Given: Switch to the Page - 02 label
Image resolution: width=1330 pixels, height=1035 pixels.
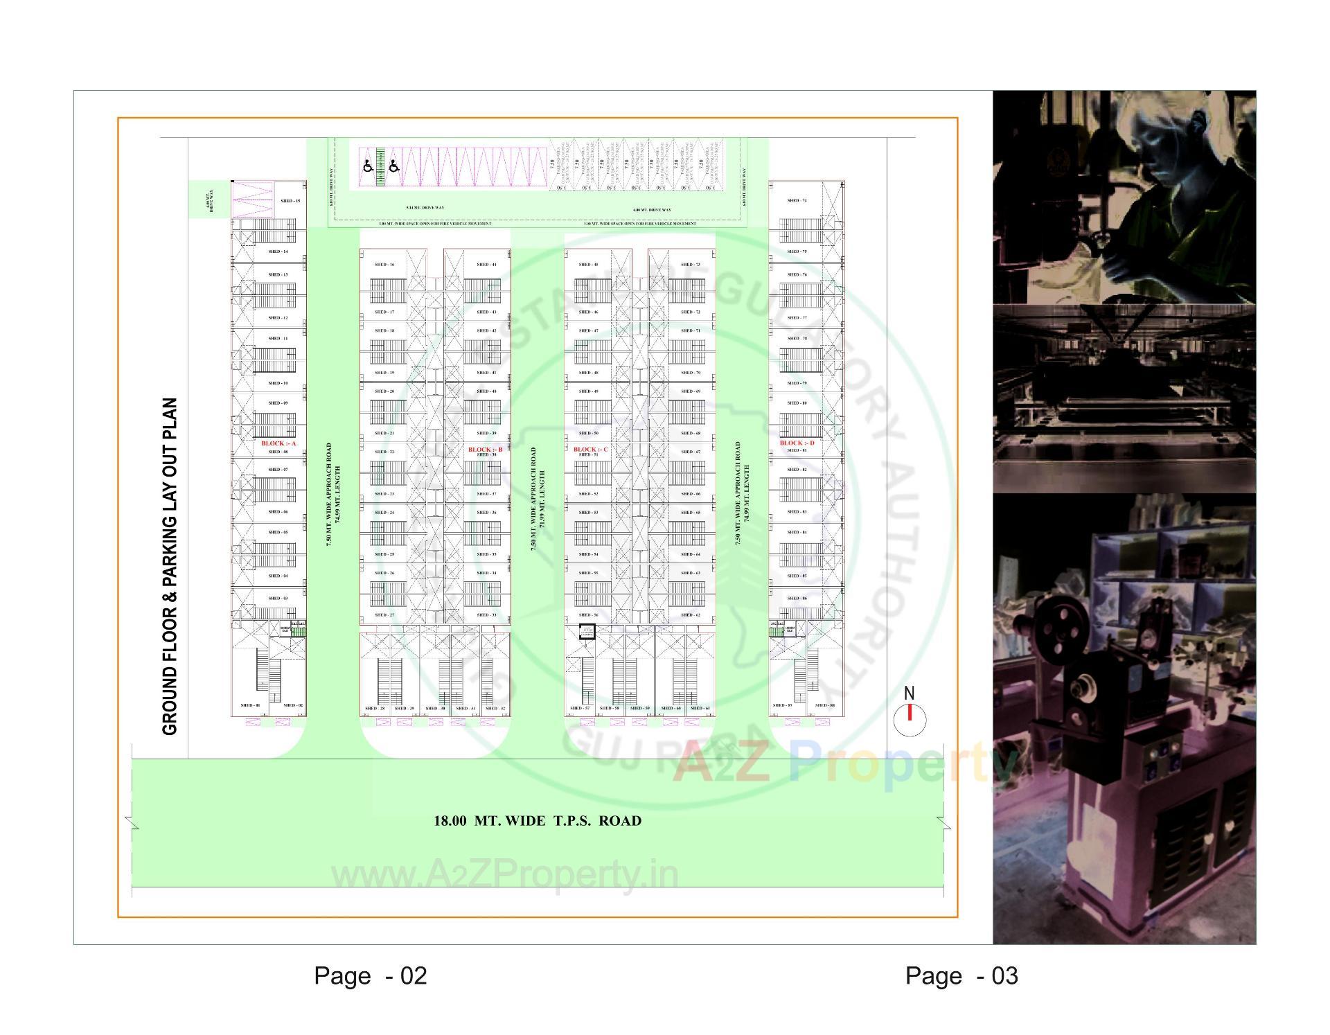Looking at the screenshot, I should click(x=372, y=975).
